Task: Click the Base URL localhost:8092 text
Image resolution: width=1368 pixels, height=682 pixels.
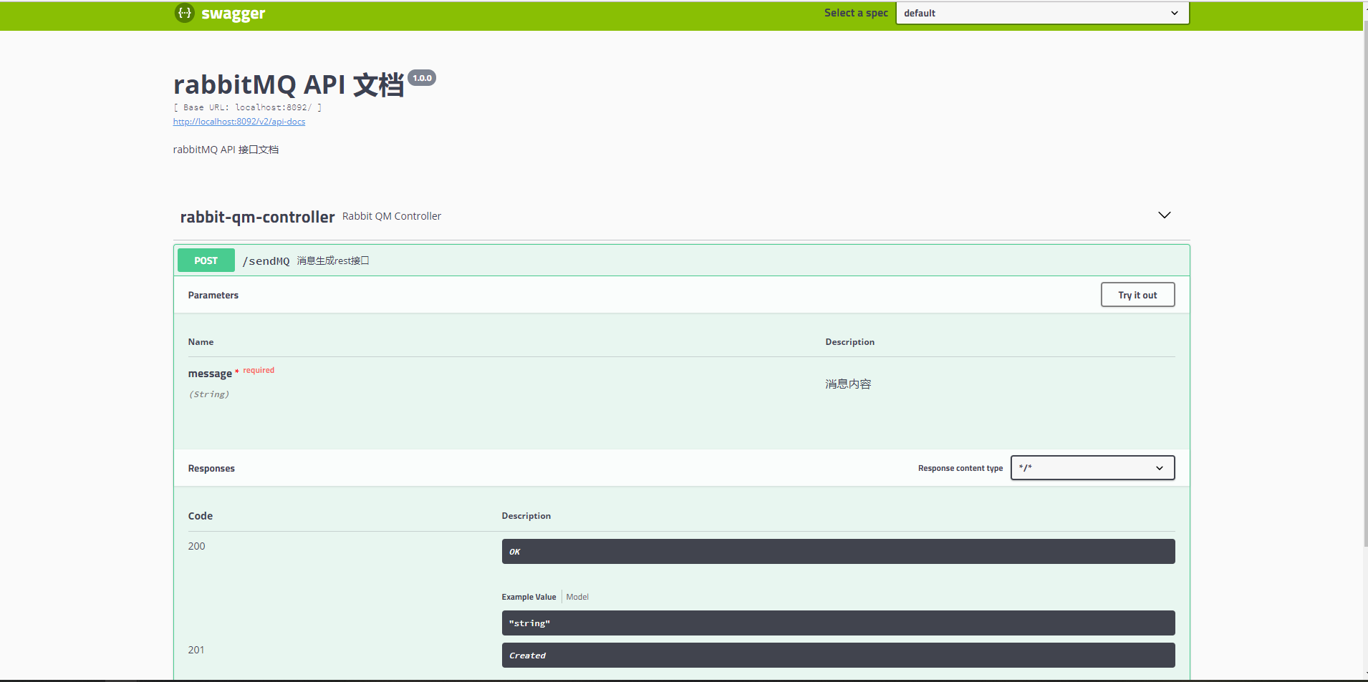Action: tap(248, 107)
